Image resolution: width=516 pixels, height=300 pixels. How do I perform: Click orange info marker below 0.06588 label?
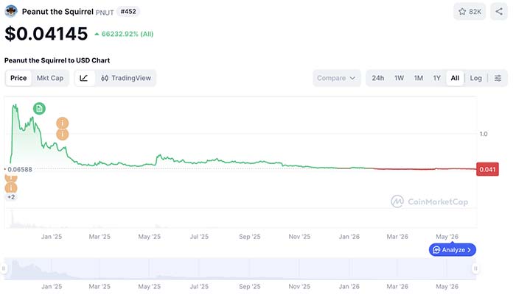pyautogui.click(x=11, y=187)
